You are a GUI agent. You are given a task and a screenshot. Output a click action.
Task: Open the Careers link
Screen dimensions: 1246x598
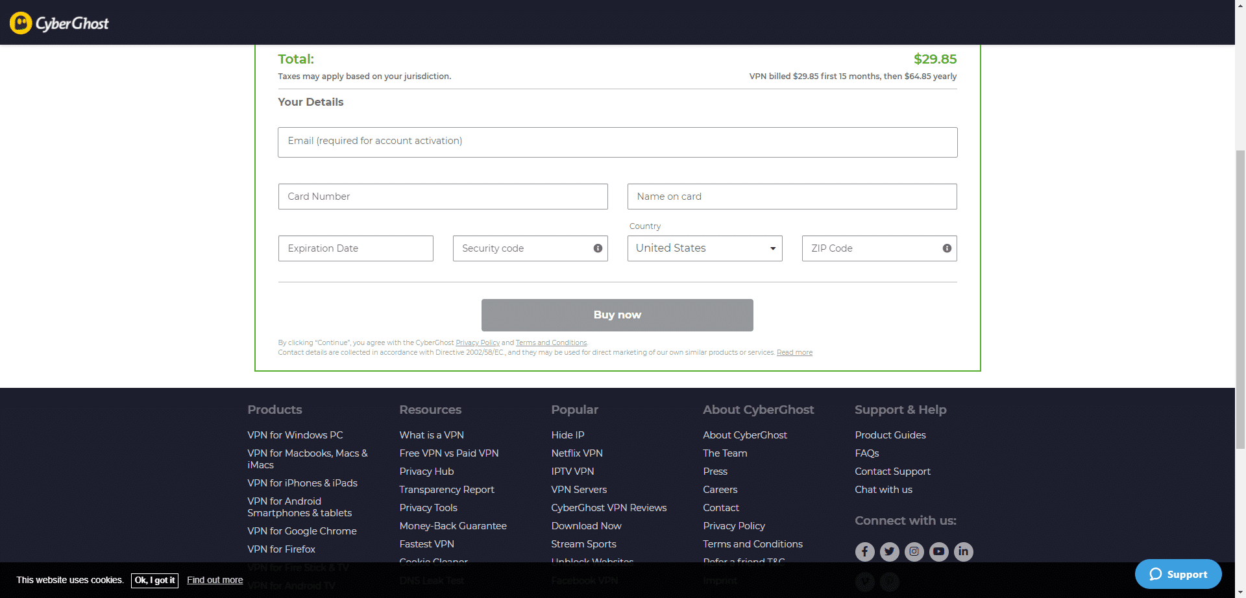pyautogui.click(x=720, y=490)
